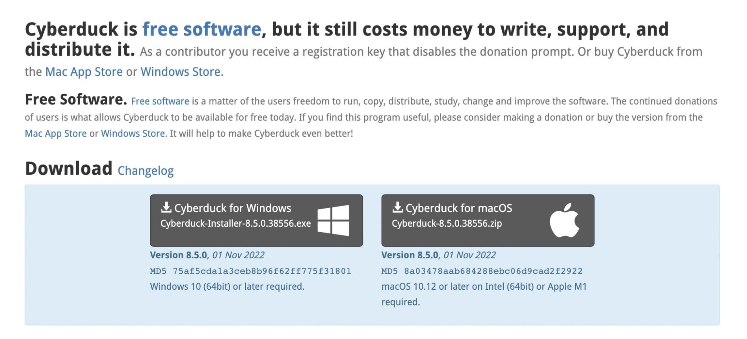Image resolution: width=747 pixels, height=339 pixels.
Task: Open the Changelog link
Action: click(145, 171)
